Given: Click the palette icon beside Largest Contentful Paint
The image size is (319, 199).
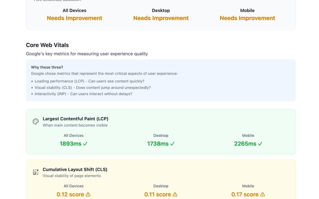Looking at the screenshot, I should (35, 121).
